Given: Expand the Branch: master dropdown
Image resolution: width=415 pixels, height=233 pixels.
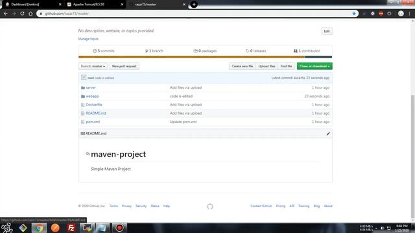Looking at the screenshot, I should (93, 66).
